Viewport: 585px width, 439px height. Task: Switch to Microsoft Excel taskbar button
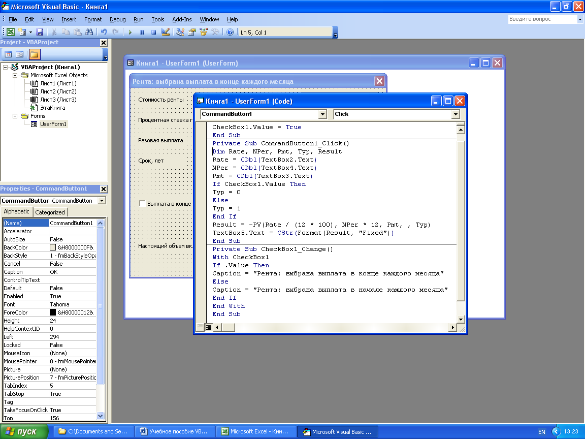pos(257,431)
